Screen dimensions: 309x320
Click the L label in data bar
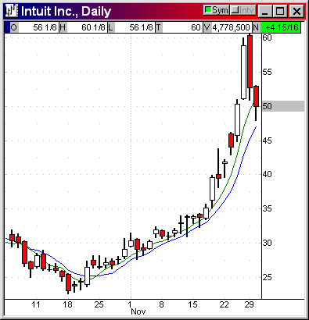pyautogui.click(x=110, y=27)
